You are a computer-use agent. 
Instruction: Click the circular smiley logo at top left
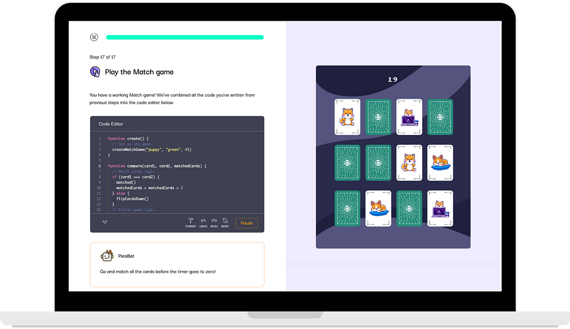pyautogui.click(x=94, y=37)
